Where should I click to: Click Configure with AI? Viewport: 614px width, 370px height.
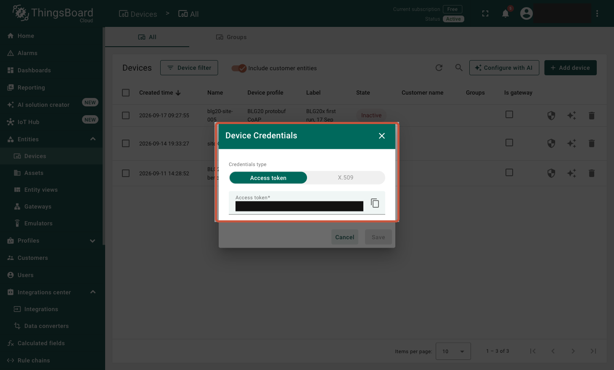coord(504,68)
